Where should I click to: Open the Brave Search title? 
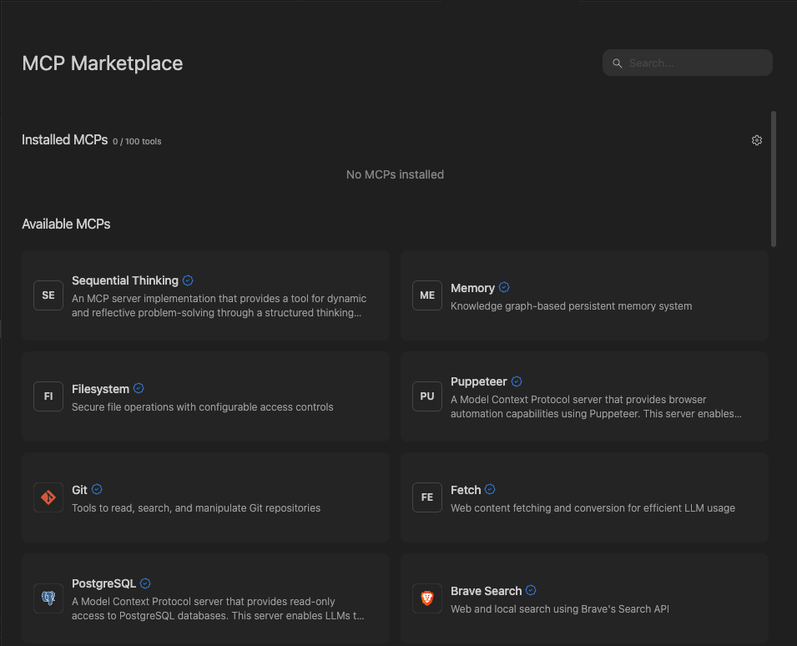click(x=486, y=591)
